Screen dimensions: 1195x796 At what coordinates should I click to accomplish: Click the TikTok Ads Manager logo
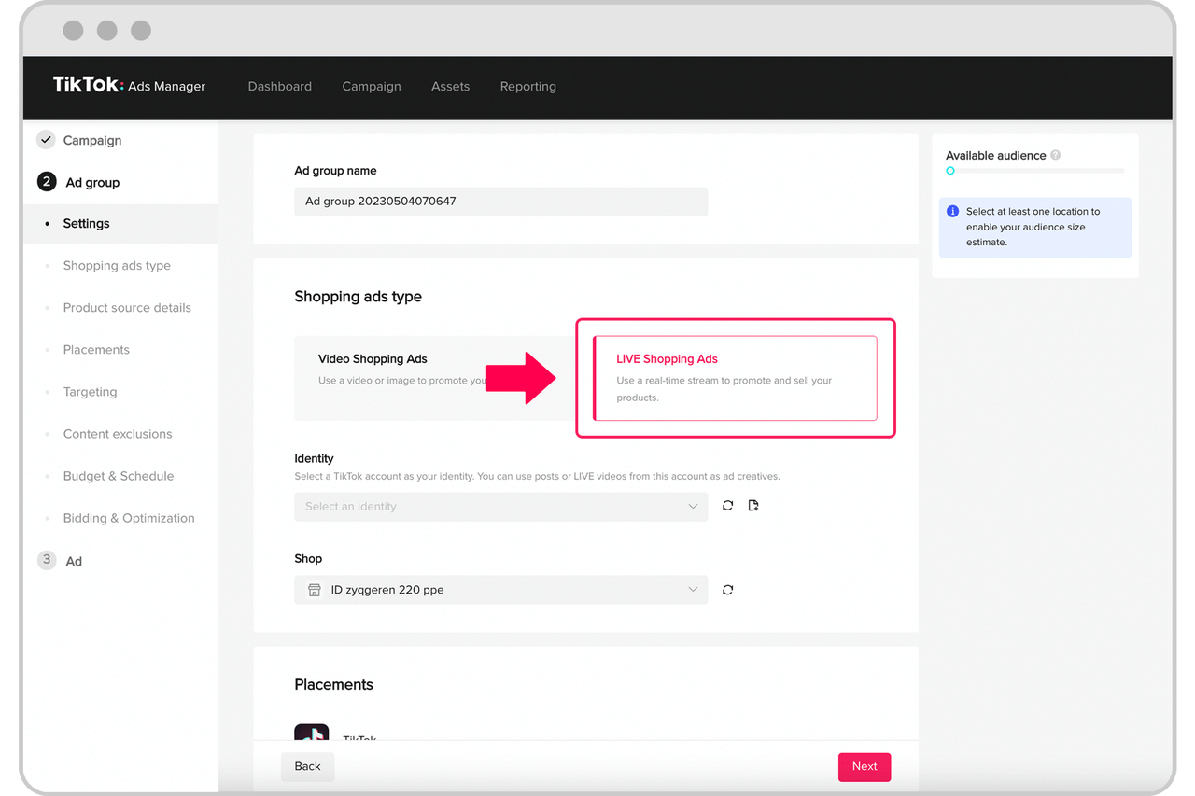[129, 86]
